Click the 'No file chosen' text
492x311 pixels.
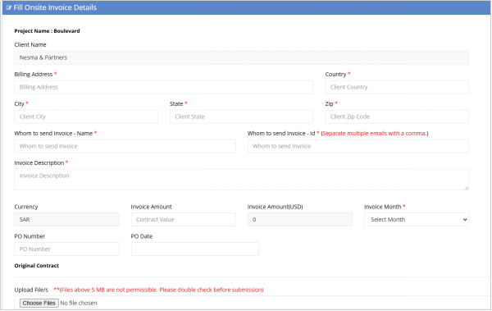pyautogui.click(x=79, y=303)
